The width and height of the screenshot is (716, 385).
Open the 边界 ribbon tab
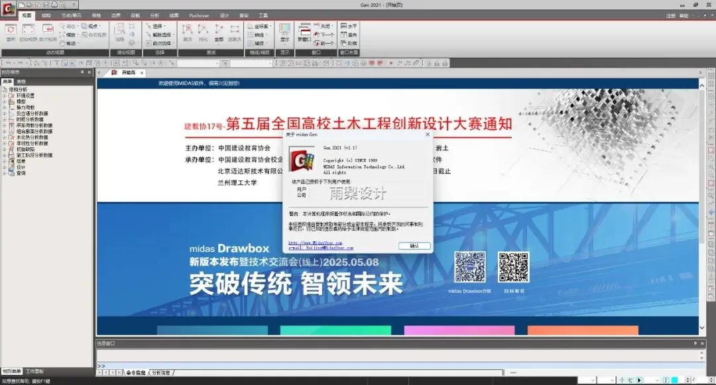pos(115,15)
